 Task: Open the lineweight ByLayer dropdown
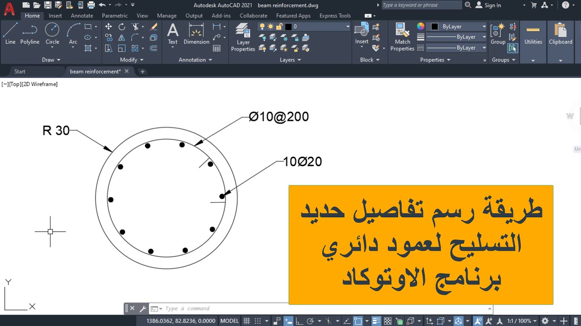[457, 37]
